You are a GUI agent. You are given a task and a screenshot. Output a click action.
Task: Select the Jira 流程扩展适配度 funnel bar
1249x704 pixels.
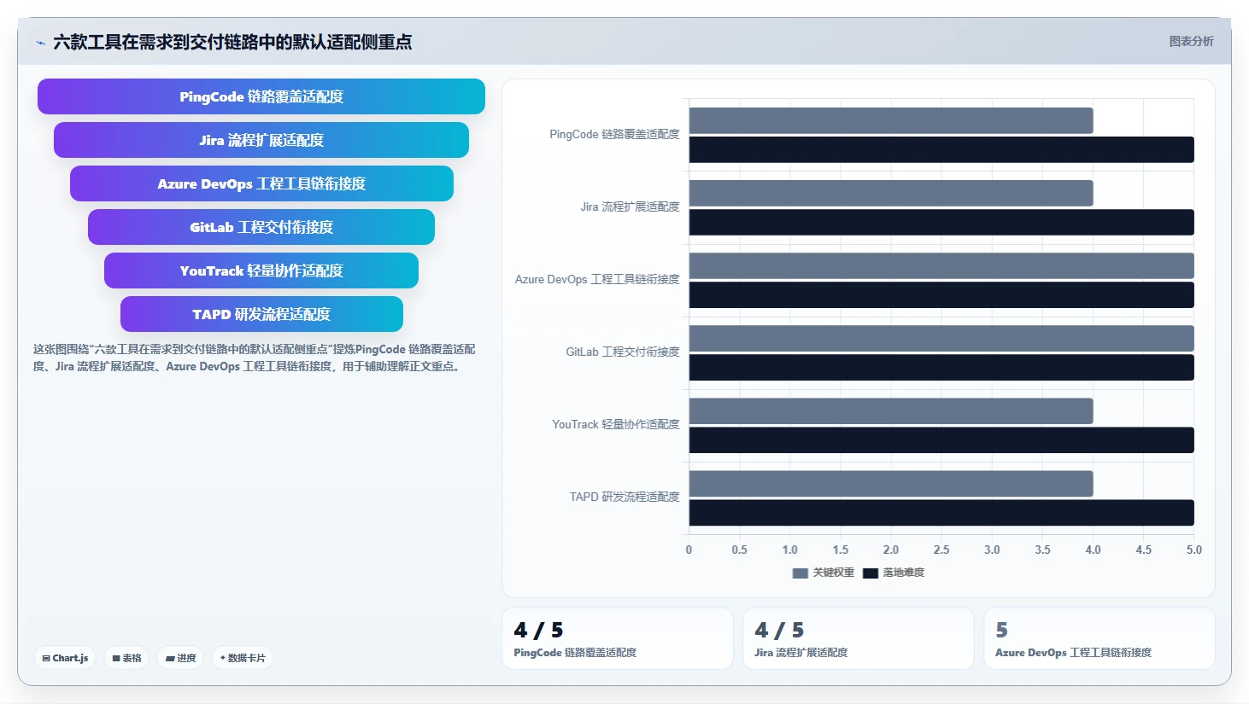point(261,140)
